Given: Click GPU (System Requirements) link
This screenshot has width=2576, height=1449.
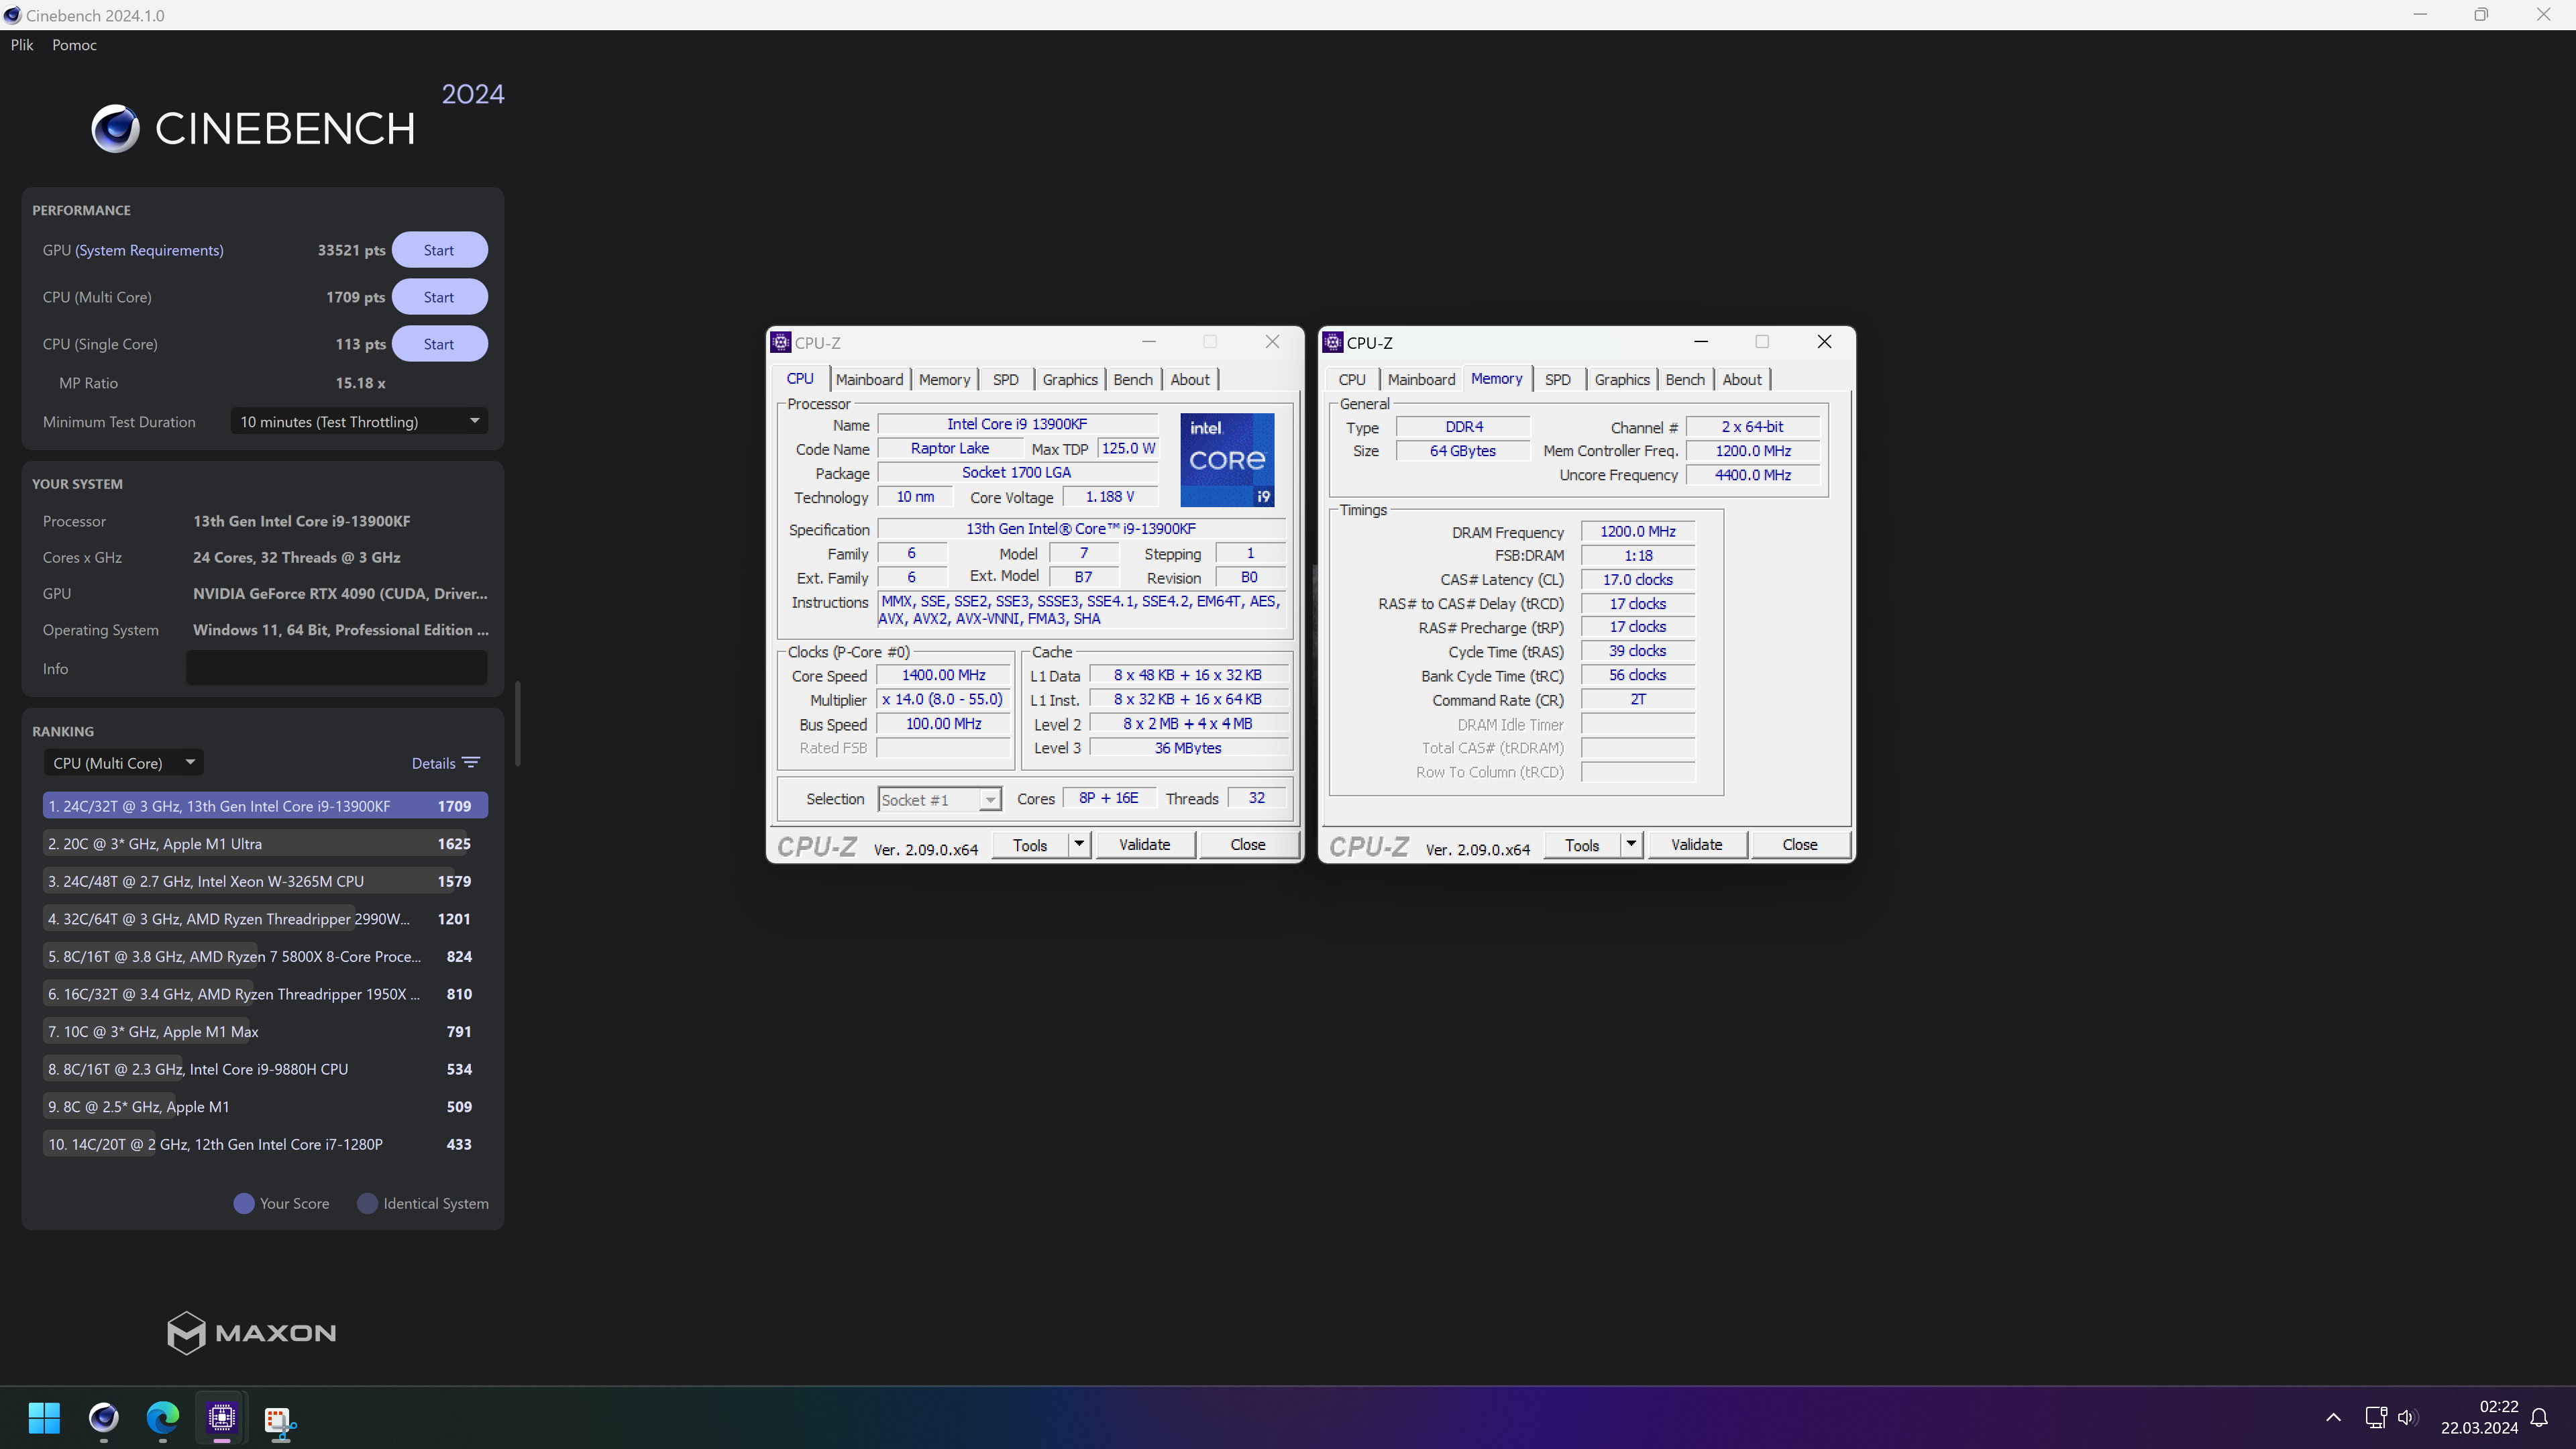Looking at the screenshot, I should (149, 250).
